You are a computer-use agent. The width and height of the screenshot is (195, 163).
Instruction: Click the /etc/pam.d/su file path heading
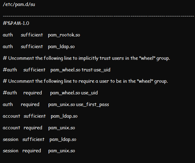[19, 4]
